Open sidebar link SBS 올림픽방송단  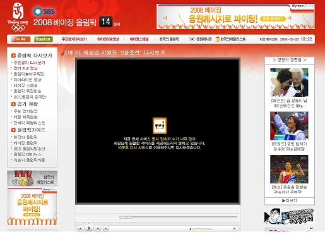tap(29, 149)
